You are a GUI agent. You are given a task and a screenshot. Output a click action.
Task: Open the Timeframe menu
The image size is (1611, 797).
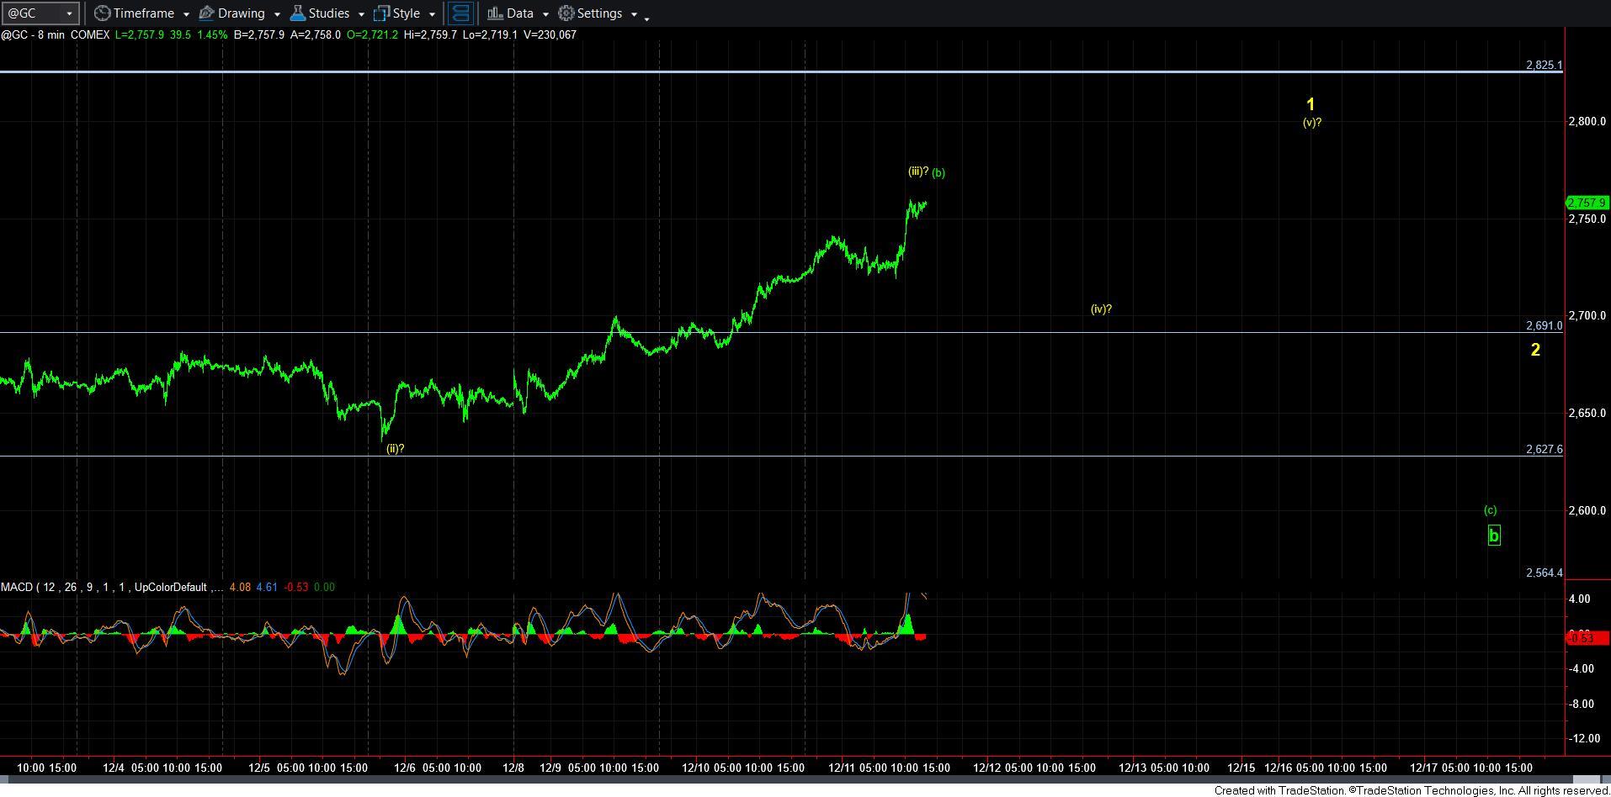point(142,13)
